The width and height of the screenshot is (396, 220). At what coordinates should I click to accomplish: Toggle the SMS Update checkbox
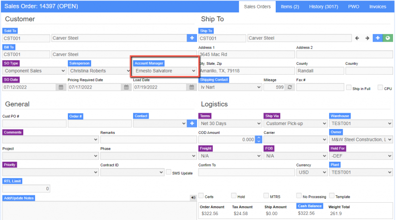pos(169,172)
